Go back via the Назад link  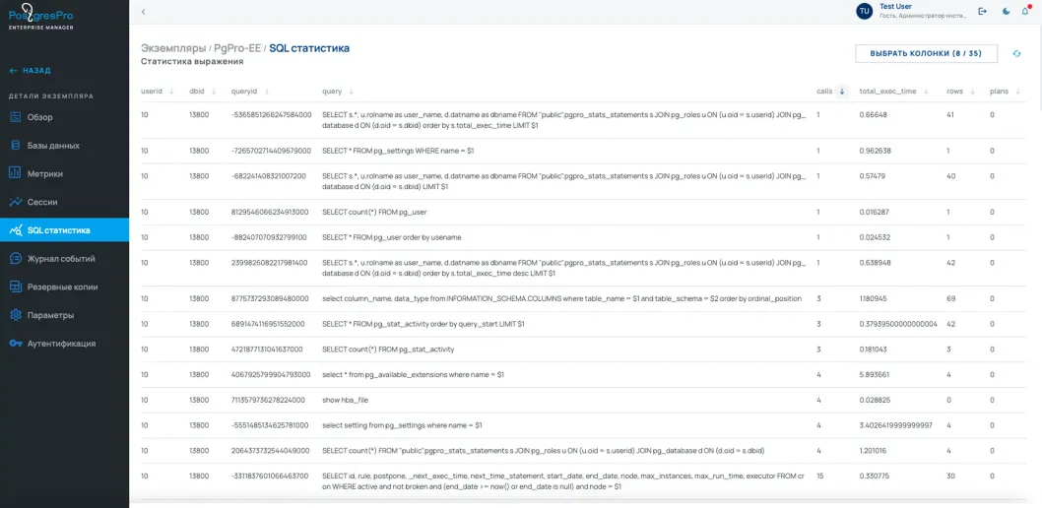(30, 71)
